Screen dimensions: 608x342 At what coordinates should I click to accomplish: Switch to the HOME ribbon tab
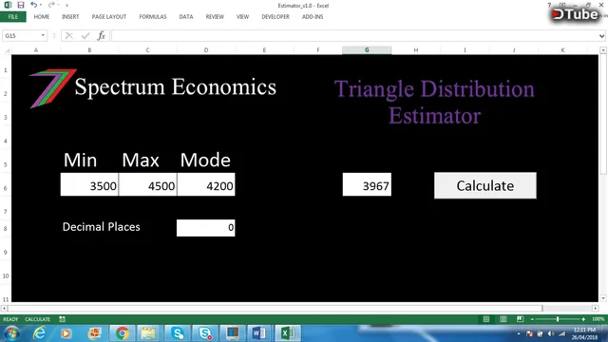click(42, 17)
